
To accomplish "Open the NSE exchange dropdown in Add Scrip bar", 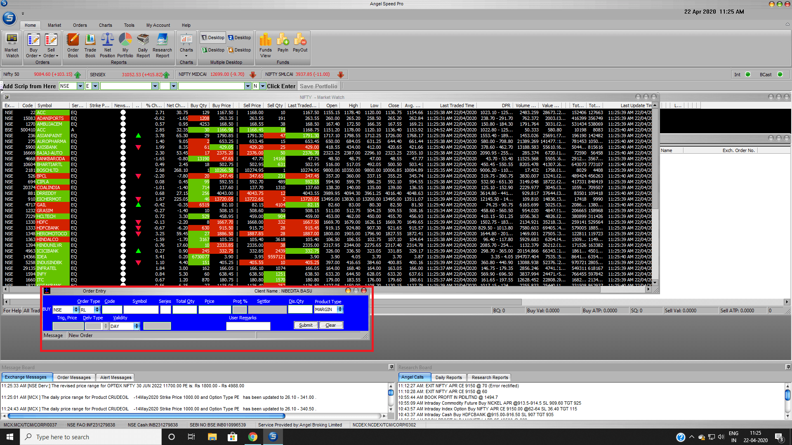I will coord(80,86).
